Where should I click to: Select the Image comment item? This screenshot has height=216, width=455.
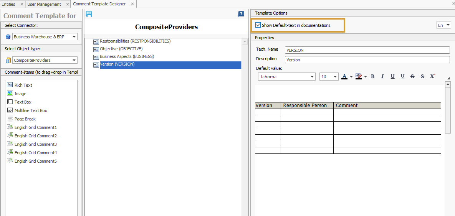pyautogui.click(x=20, y=94)
